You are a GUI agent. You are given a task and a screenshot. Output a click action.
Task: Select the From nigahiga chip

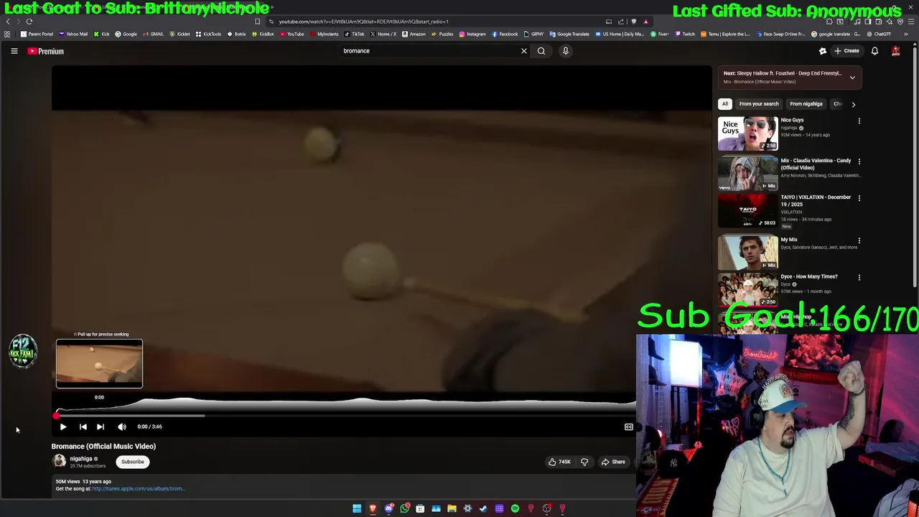pos(806,103)
